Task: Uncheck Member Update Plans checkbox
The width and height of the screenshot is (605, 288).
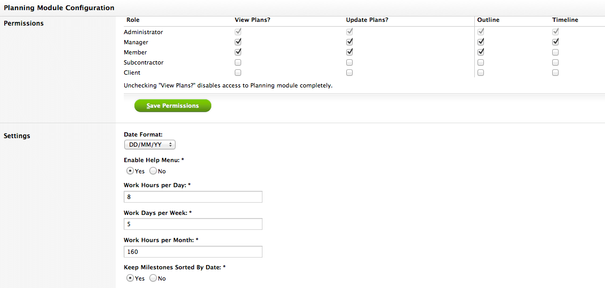Action: [x=349, y=52]
